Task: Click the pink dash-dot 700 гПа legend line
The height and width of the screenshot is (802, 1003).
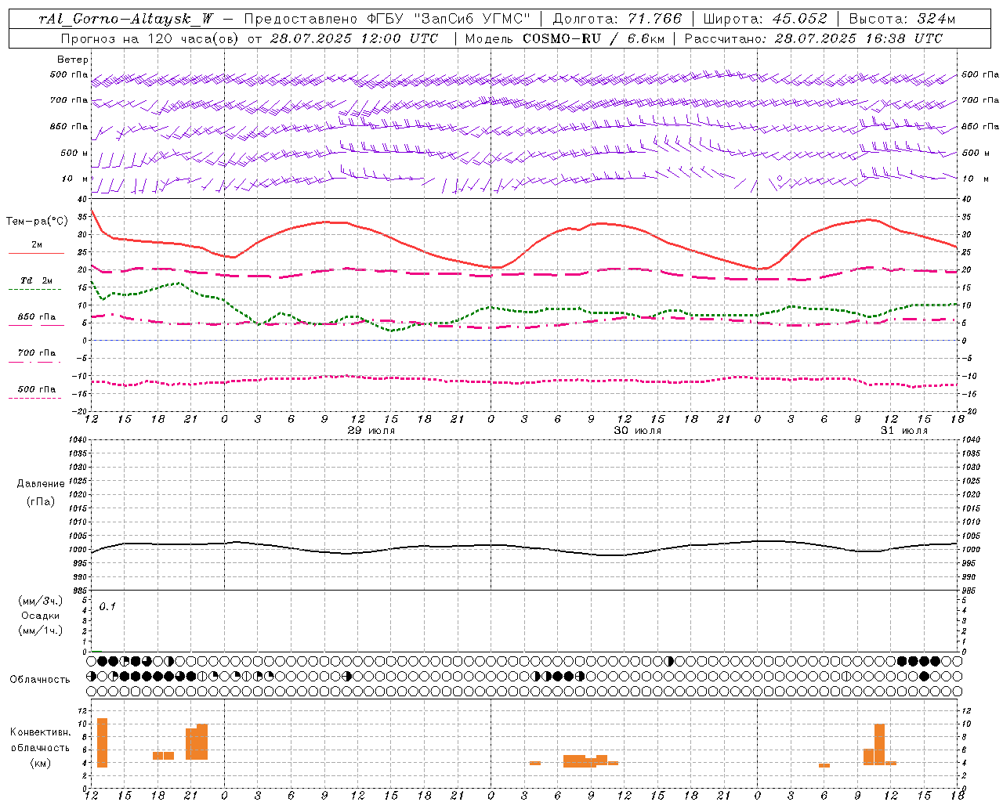Action: (34, 362)
